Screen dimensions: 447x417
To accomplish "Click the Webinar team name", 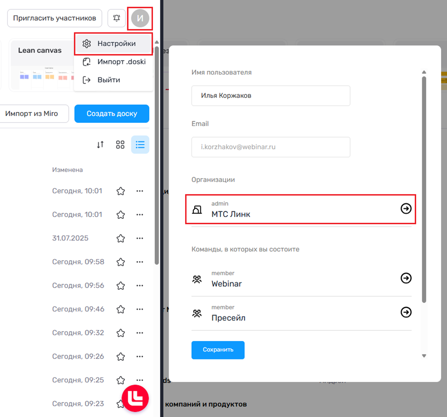I will [226, 284].
